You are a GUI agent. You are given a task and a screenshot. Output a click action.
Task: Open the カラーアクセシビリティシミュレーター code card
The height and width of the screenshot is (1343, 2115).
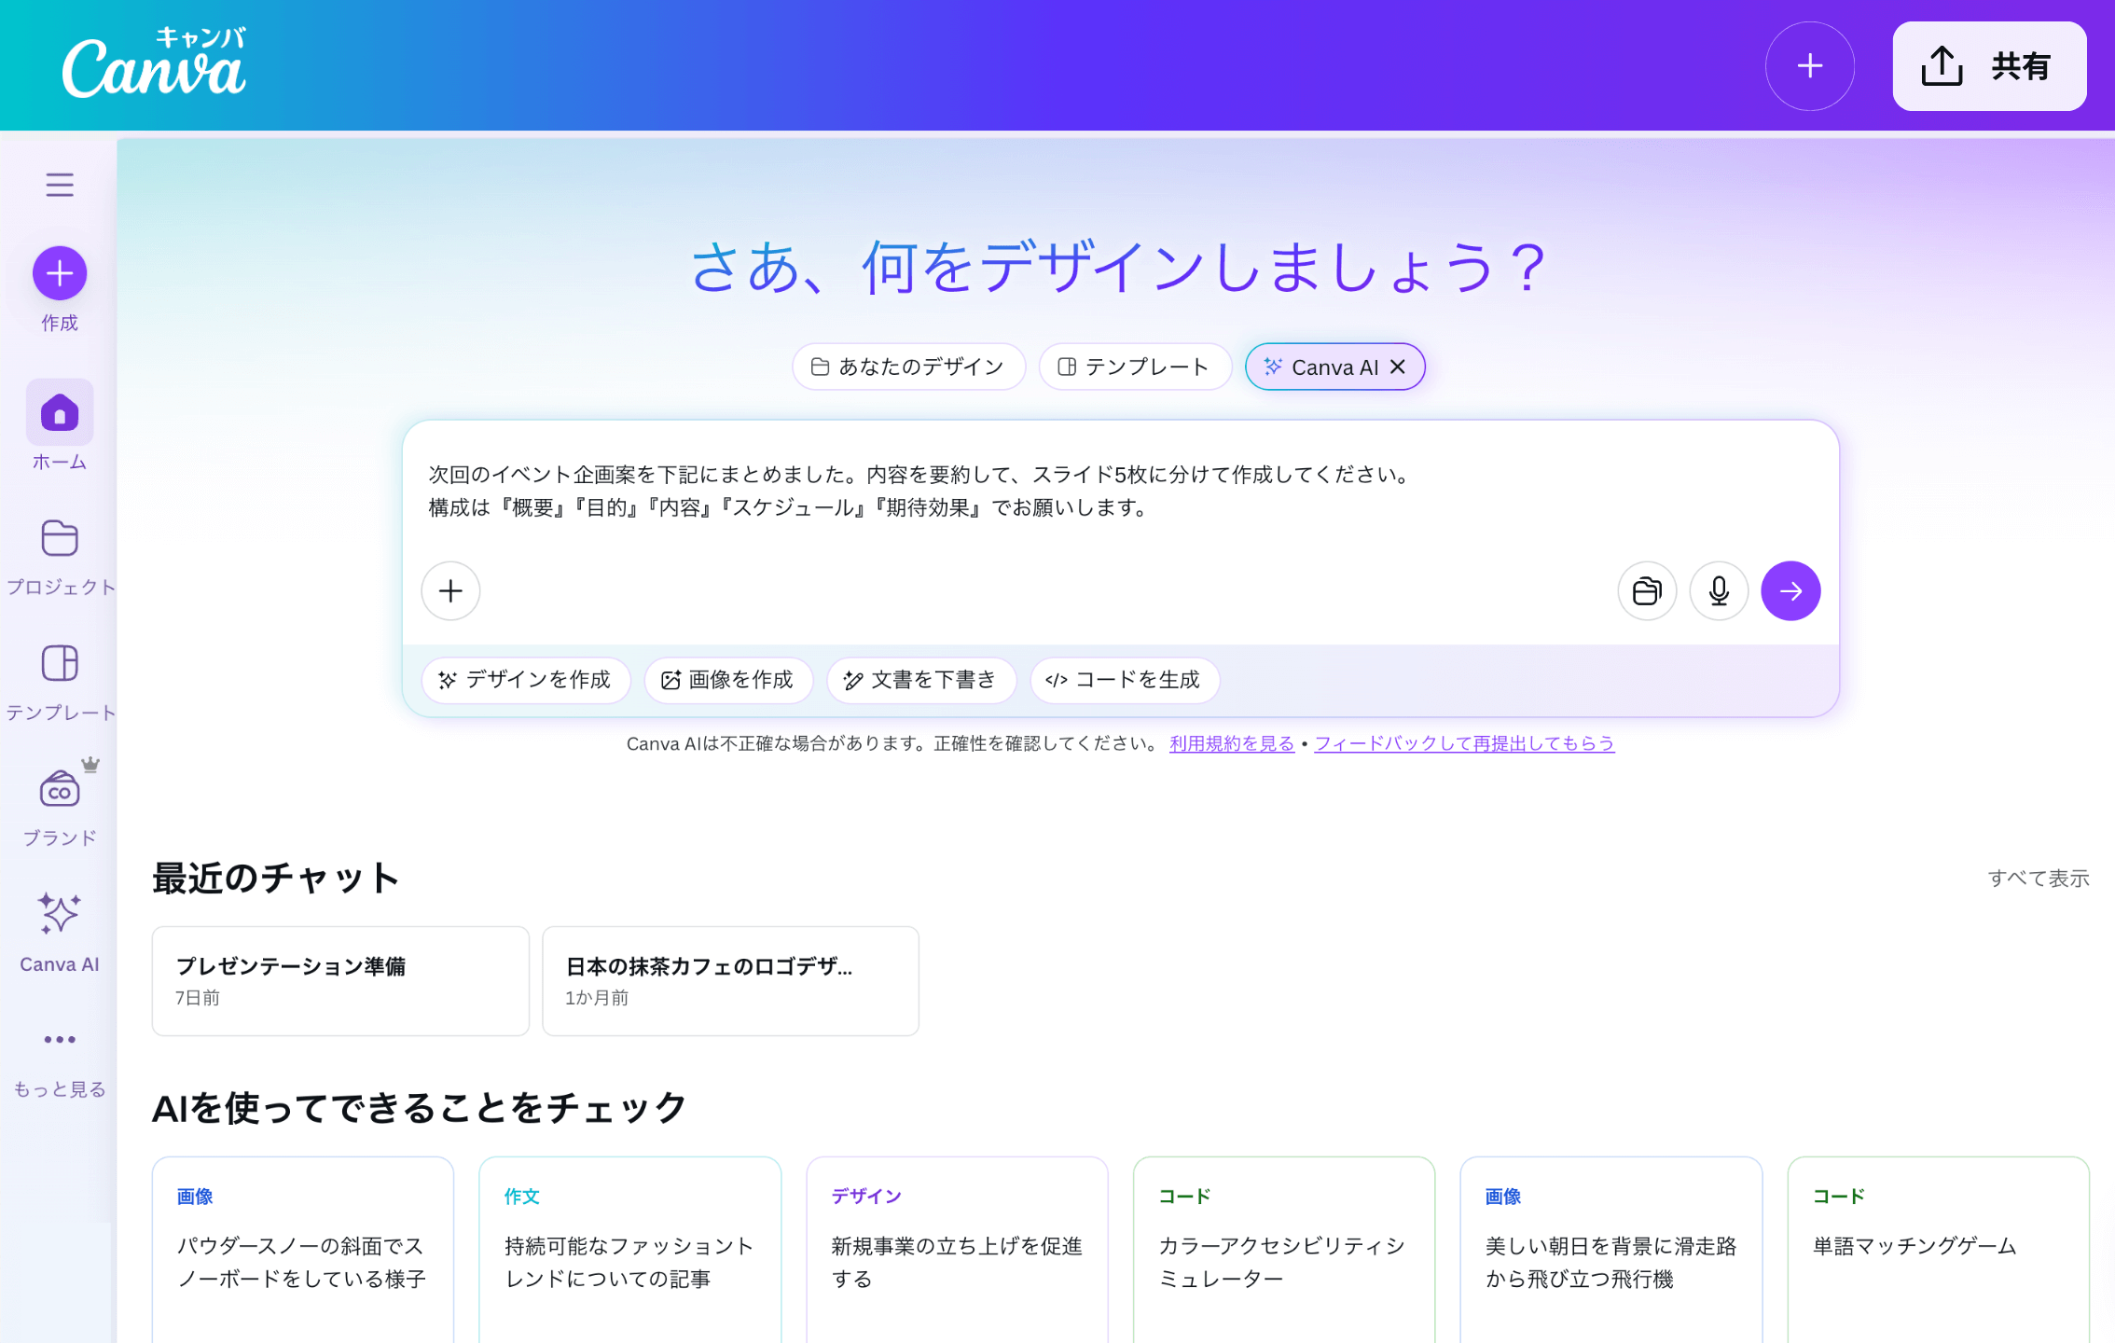[x=1284, y=1250]
